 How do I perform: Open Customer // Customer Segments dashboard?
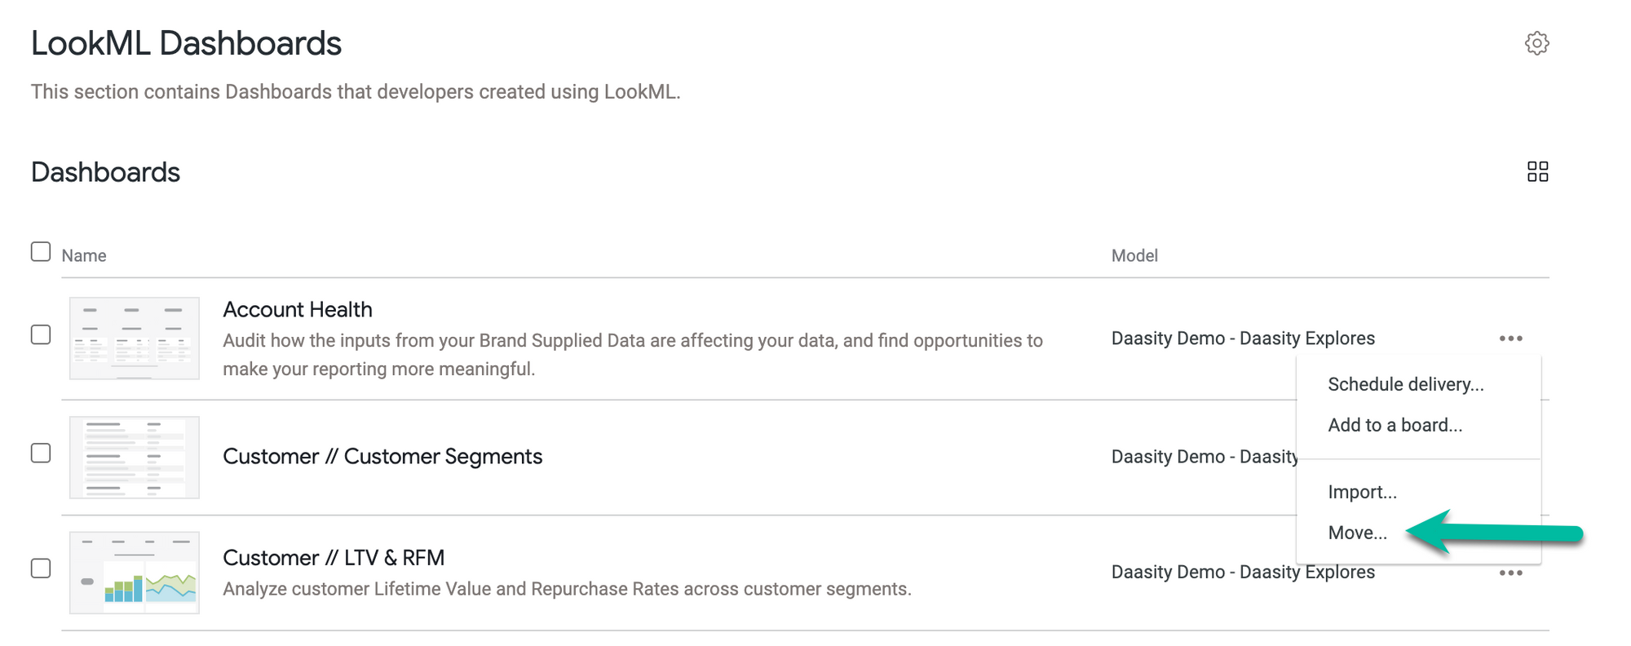[382, 457]
